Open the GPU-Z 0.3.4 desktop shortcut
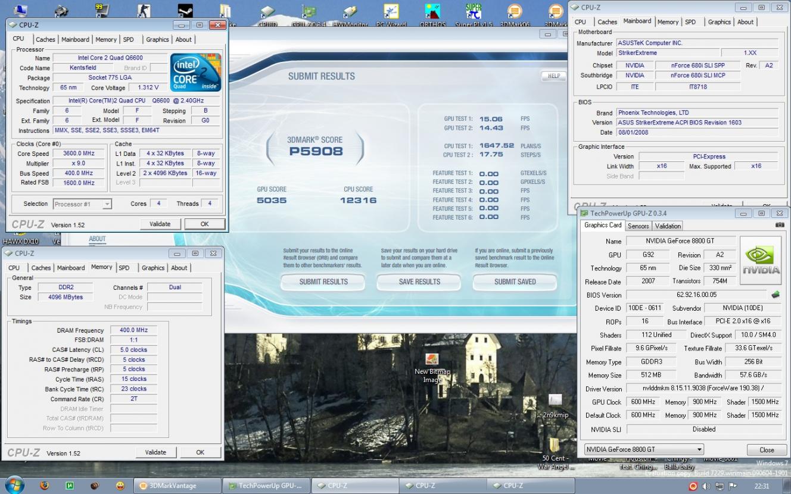 (x=309, y=13)
